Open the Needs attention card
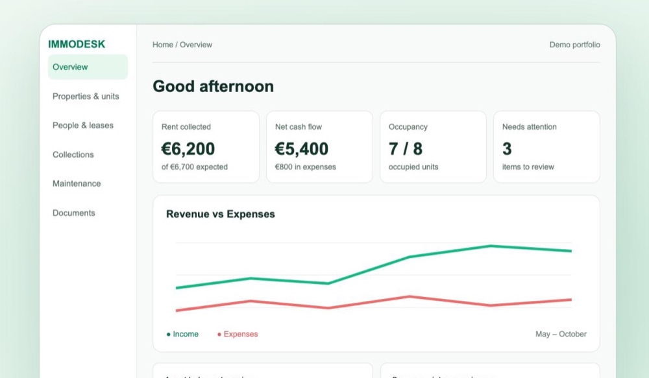 [546, 147]
